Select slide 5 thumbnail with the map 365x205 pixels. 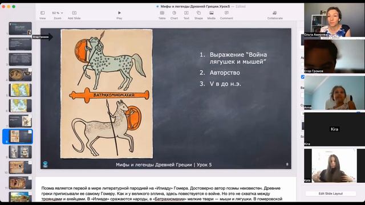point(21,90)
